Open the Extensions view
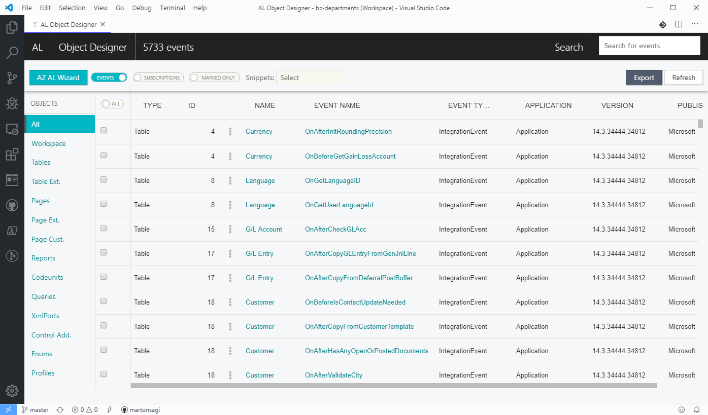Viewport: 708px width, 415px height. (12, 155)
